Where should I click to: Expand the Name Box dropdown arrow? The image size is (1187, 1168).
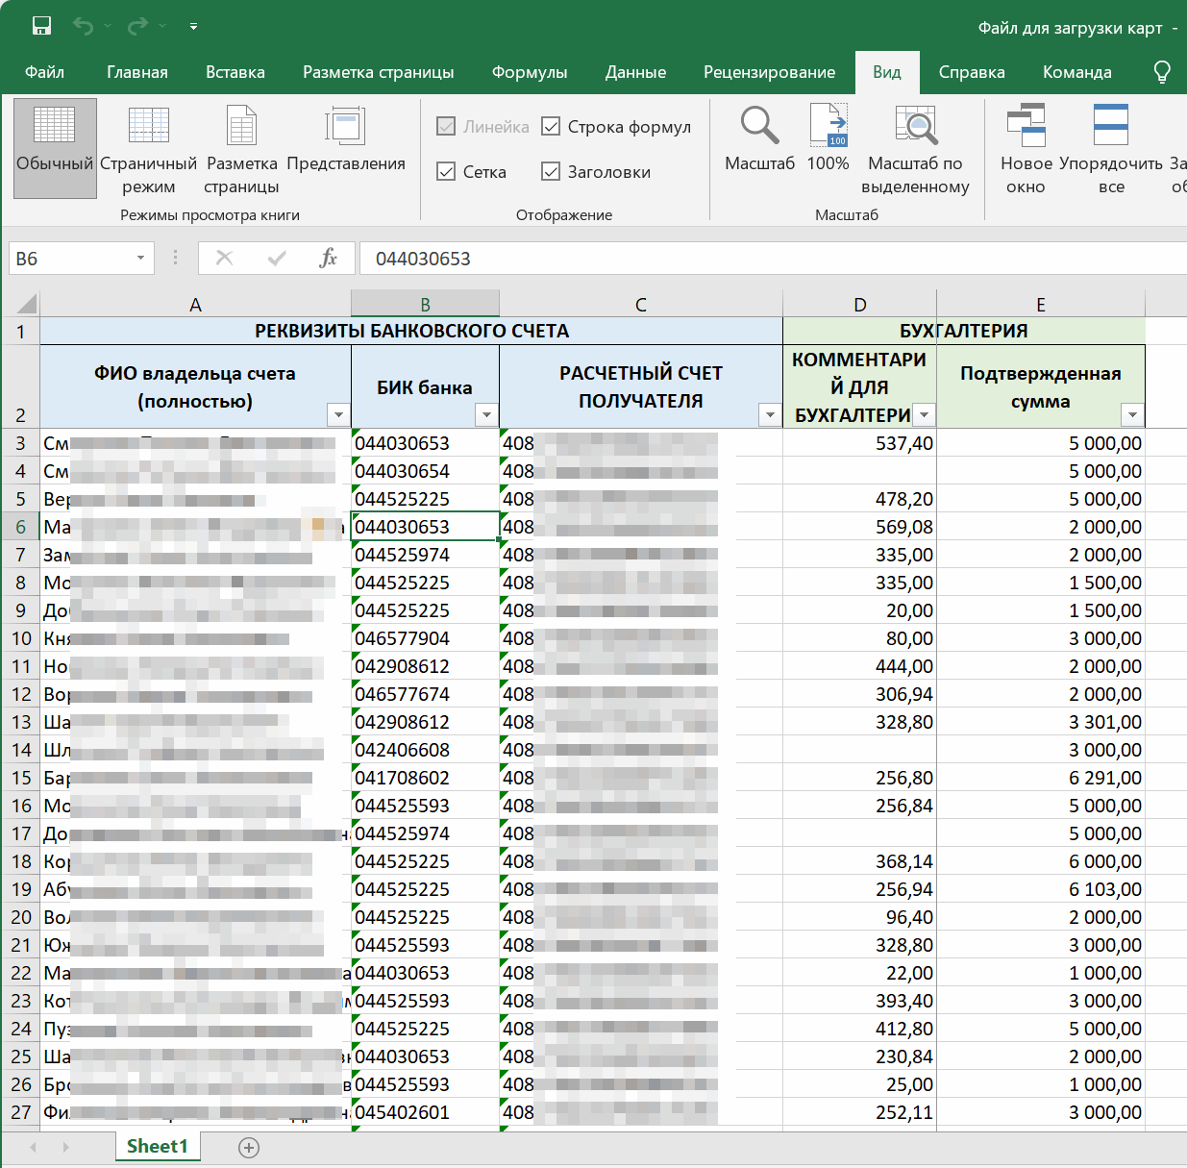[x=140, y=258]
